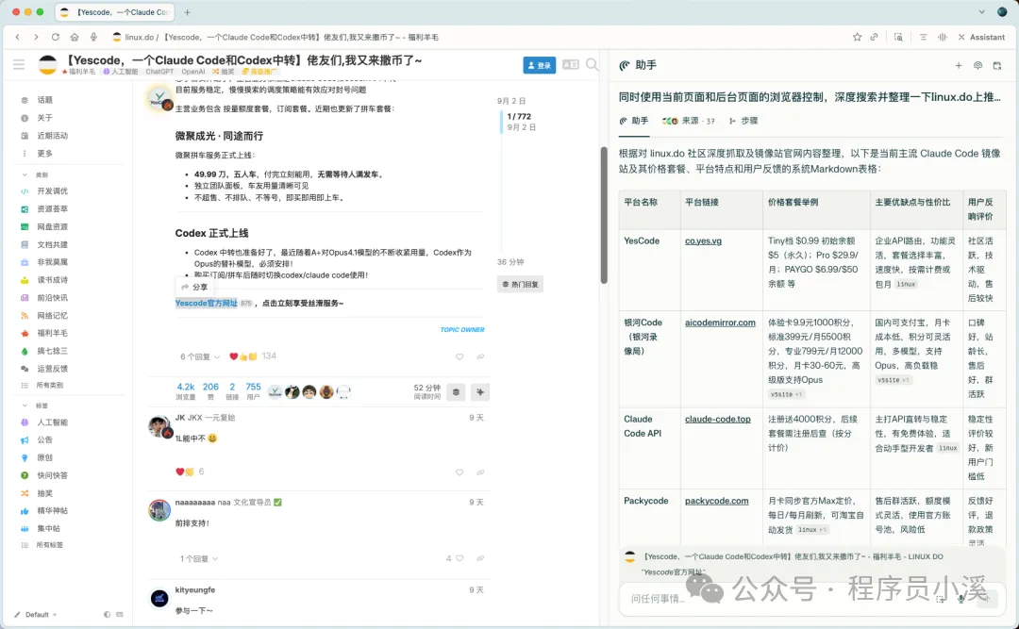Open 关于 in the forum sidebar
The width and height of the screenshot is (1019, 629).
point(44,118)
